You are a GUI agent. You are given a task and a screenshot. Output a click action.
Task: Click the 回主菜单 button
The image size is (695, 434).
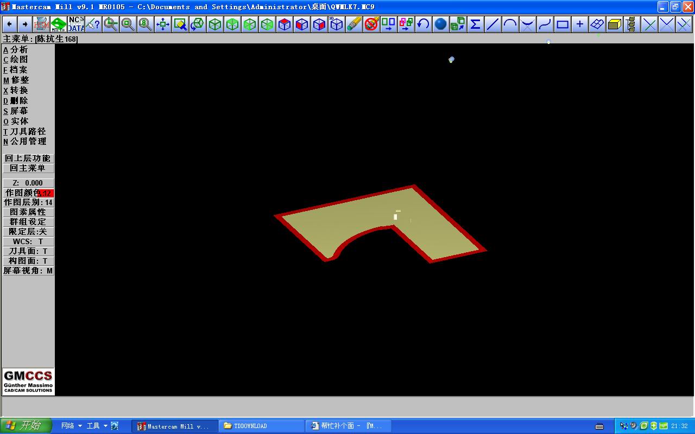(x=28, y=168)
